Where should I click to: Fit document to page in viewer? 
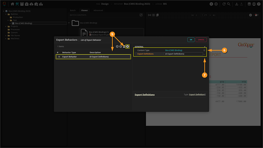(x=154, y=15)
